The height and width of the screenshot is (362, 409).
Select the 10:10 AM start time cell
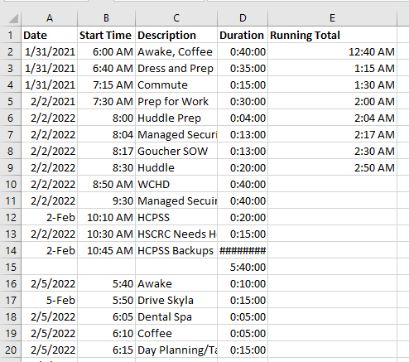(106, 217)
